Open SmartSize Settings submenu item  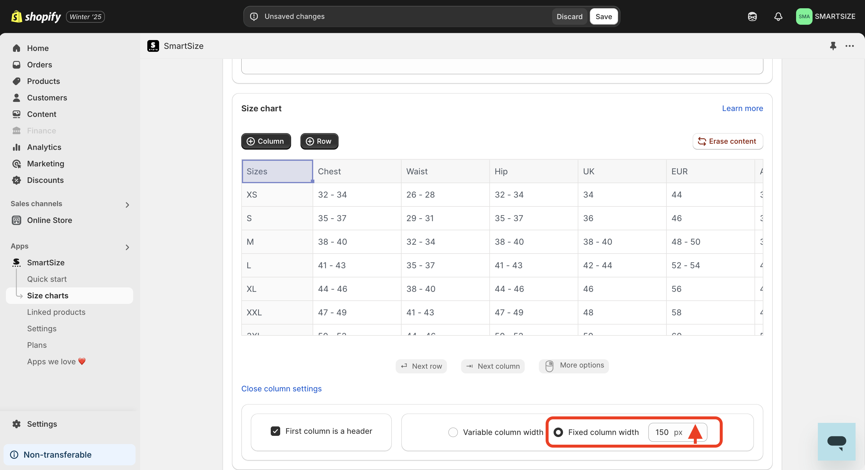[42, 328]
